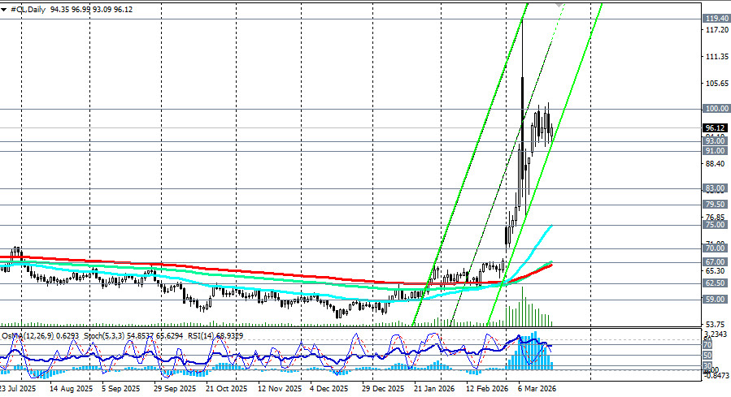Select the 93.00 price level label
Image resolution: width=731 pixels, height=397 pixels.
coord(716,141)
